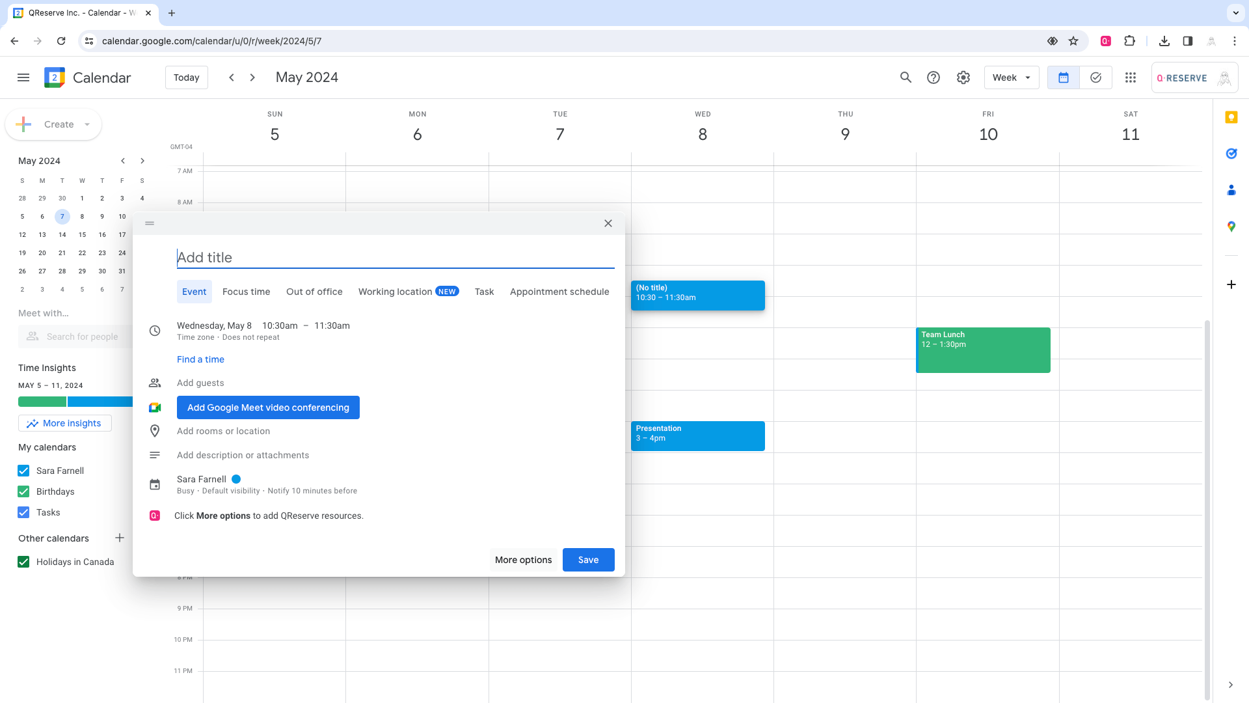Open Google Maps side panel icon
1249x703 pixels.
tap(1231, 227)
